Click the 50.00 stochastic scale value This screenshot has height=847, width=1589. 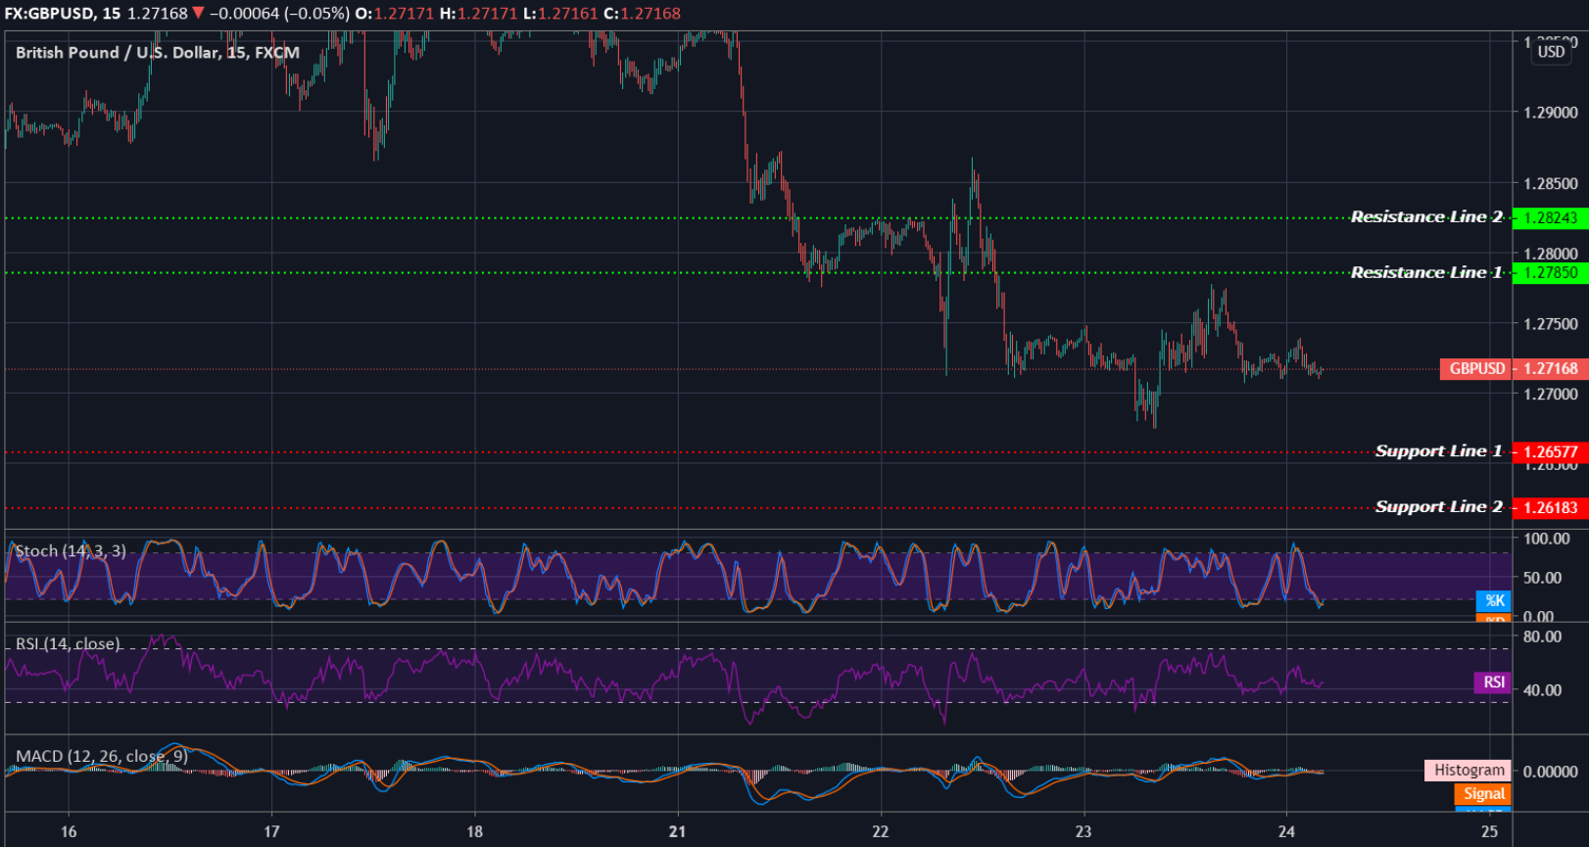(x=1543, y=578)
